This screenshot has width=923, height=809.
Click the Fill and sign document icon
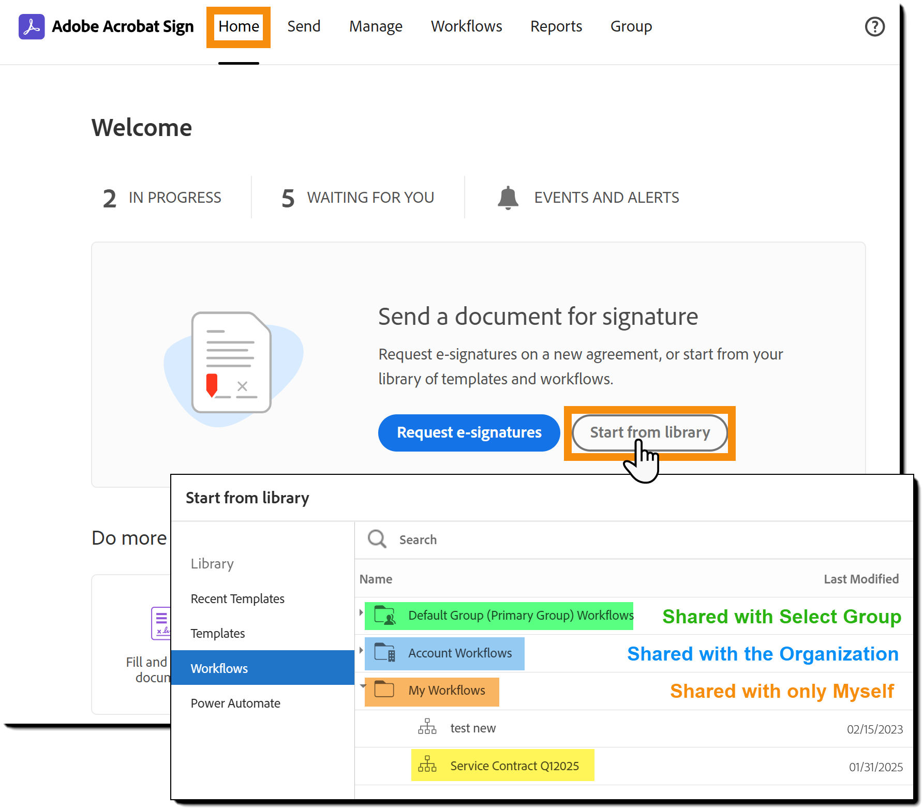coord(160,623)
